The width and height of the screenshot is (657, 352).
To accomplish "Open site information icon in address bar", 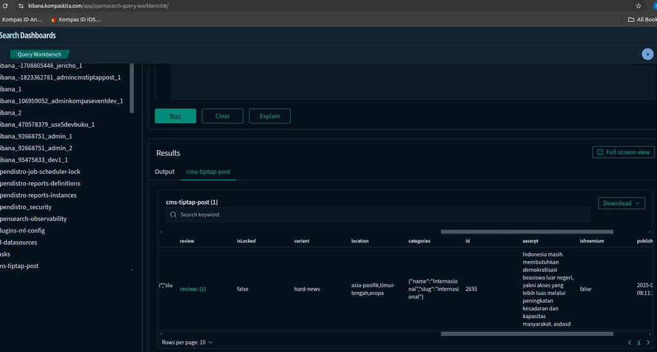I will [21, 6].
